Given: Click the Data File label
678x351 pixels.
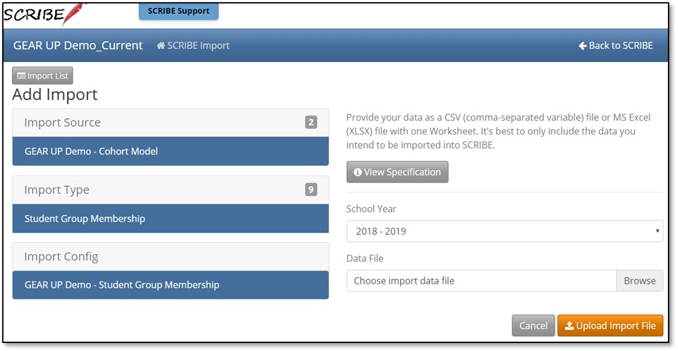Looking at the screenshot, I should coord(364,258).
